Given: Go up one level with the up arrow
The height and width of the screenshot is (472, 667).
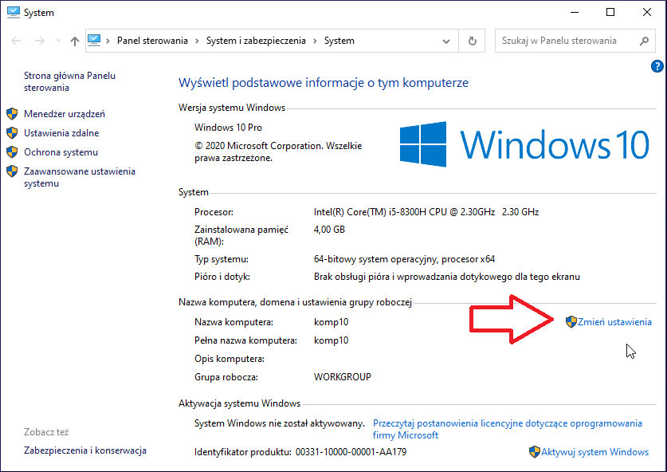Looking at the screenshot, I should point(75,41).
